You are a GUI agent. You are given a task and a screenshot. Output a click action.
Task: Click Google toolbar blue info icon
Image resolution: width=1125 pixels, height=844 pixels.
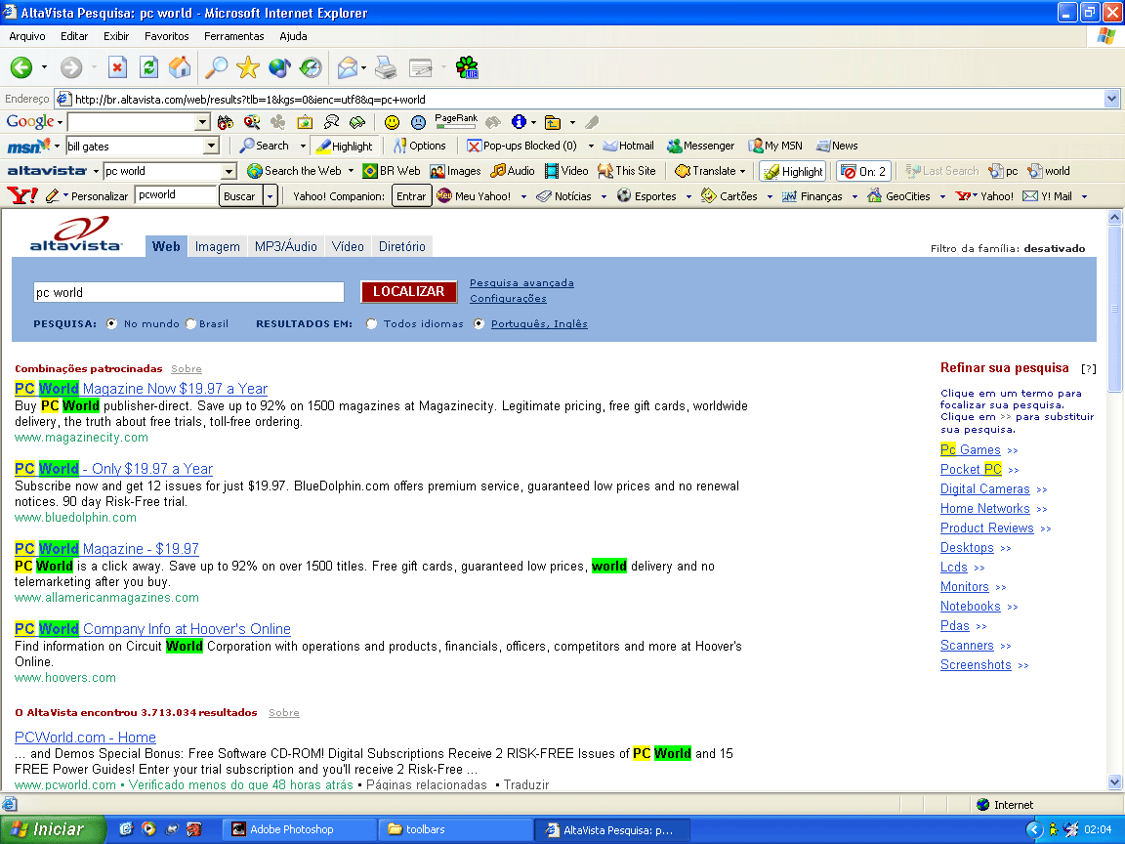pyautogui.click(x=519, y=122)
